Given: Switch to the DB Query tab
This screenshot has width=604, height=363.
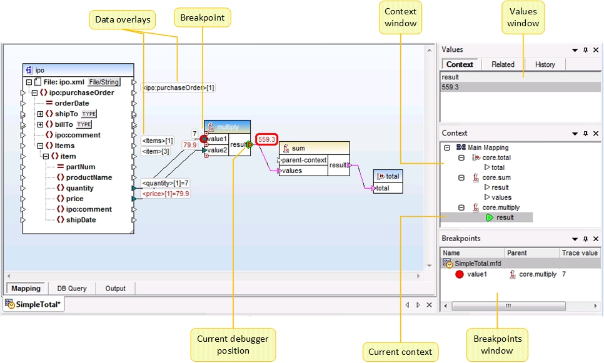Looking at the screenshot, I should [73, 288].
